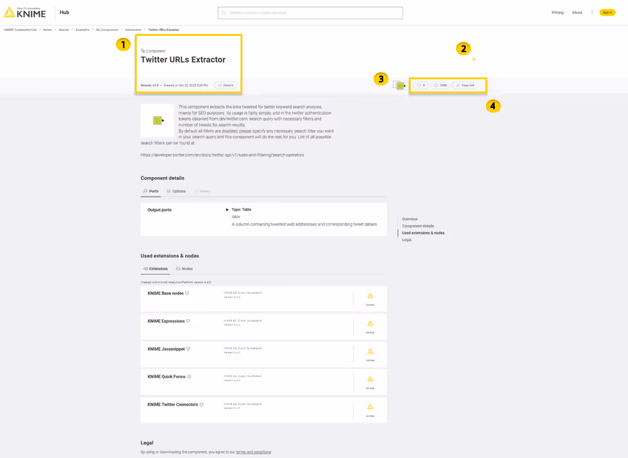The image size is (628, 458).
Task: Switch to the Nodes tab
Action: 185,268
